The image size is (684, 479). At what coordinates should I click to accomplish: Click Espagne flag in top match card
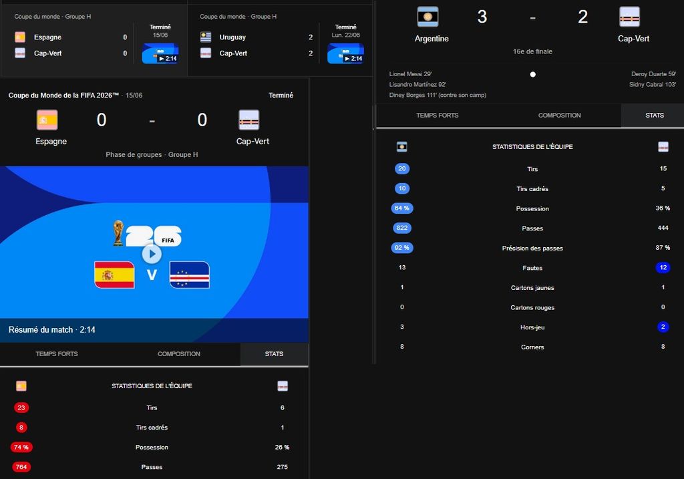coord(20,37)
